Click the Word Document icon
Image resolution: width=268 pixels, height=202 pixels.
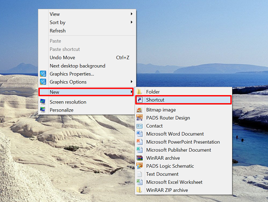point(139,134)
